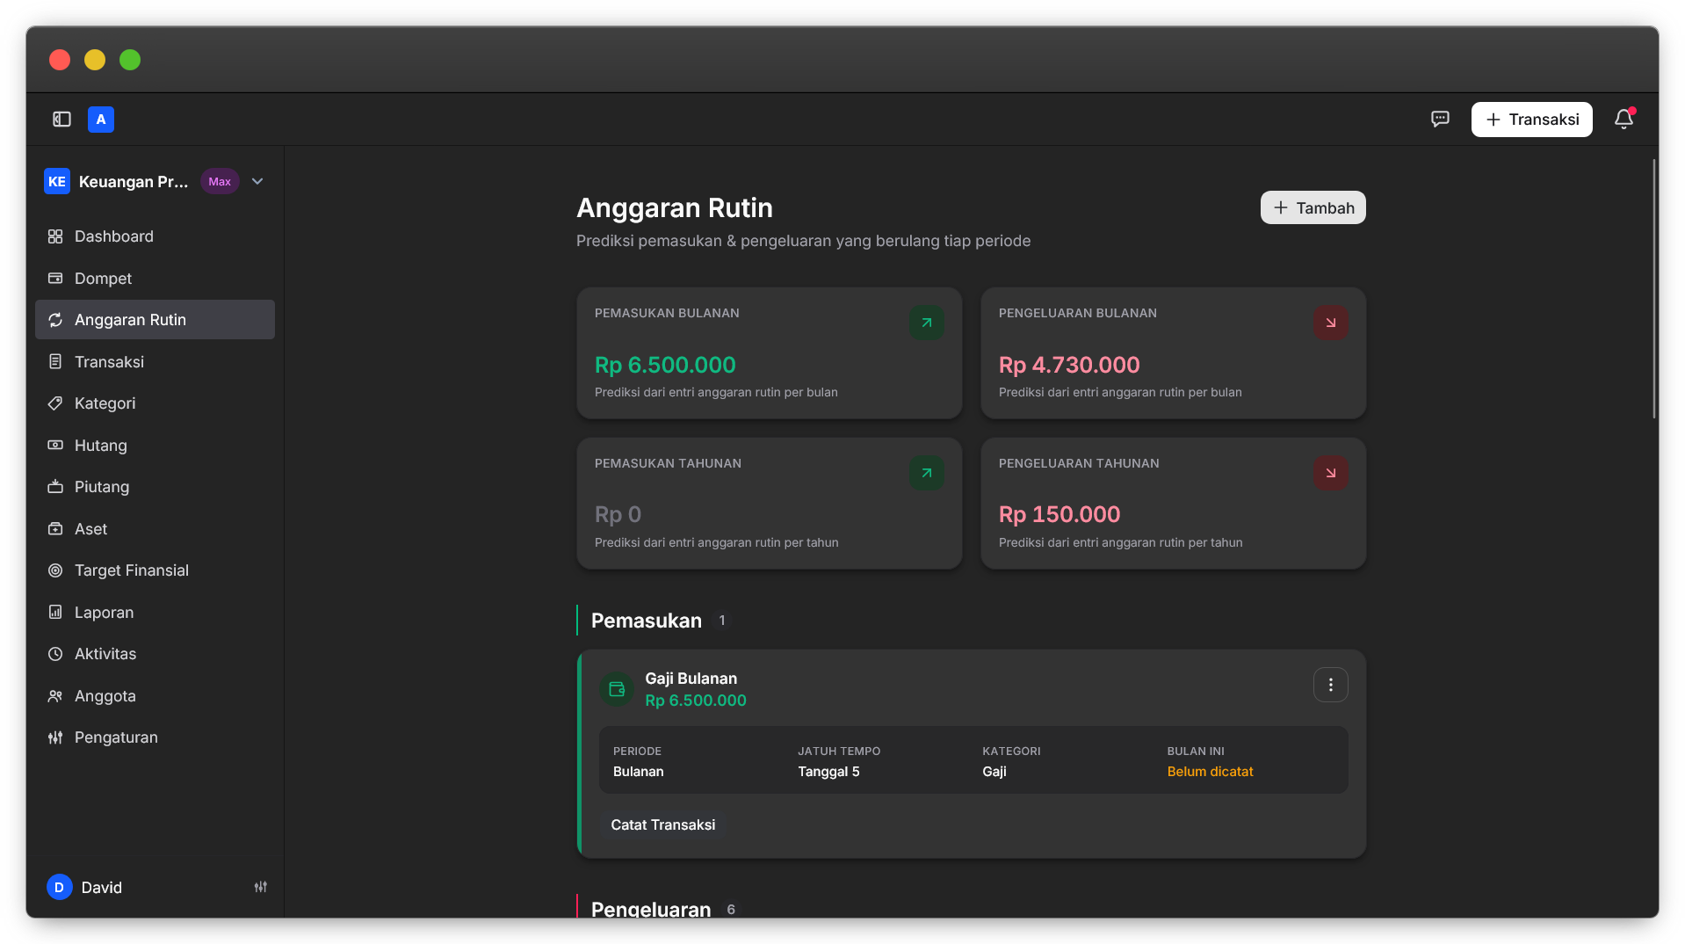Viewport: 1685px width, 944px height.
Task: Click green arrow icon in Pemasukan Tahunan card
Action: pos(927,473)
